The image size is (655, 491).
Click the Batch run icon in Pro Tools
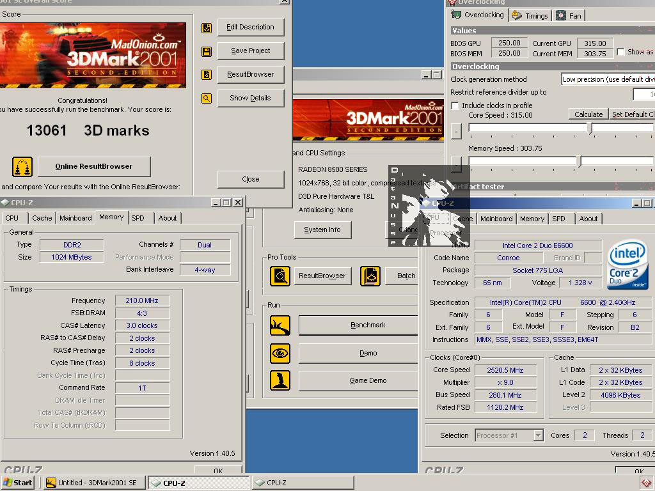click(370, 276)
